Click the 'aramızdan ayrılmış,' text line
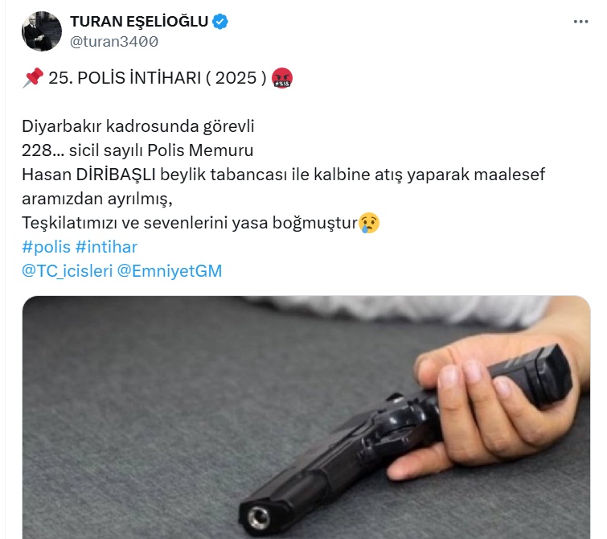The width and height of the screenshot is (607, 539). tap(96, 199)
